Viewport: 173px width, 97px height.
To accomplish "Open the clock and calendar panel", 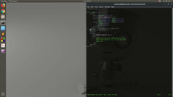I will point(87,1).
